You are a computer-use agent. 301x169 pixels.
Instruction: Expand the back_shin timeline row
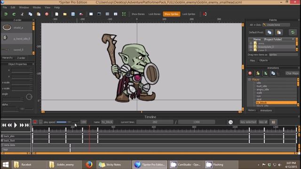tap(2, 136)
